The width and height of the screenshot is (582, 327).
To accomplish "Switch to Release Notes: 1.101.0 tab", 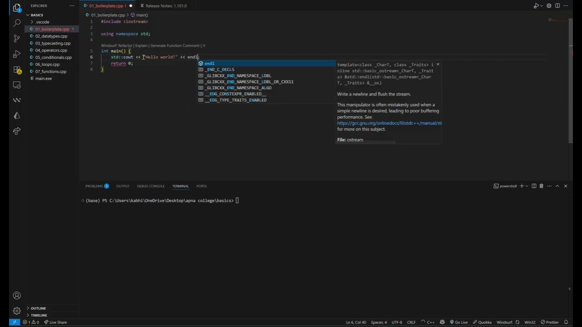I will (x=166, y=6).
